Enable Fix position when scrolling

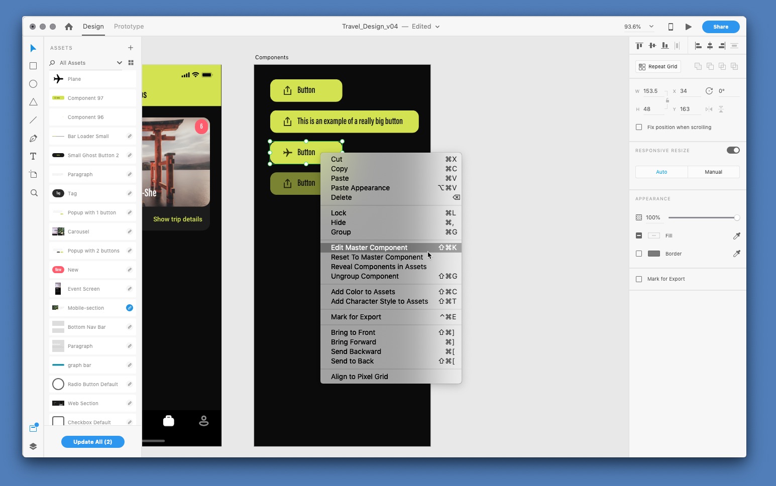639,127
